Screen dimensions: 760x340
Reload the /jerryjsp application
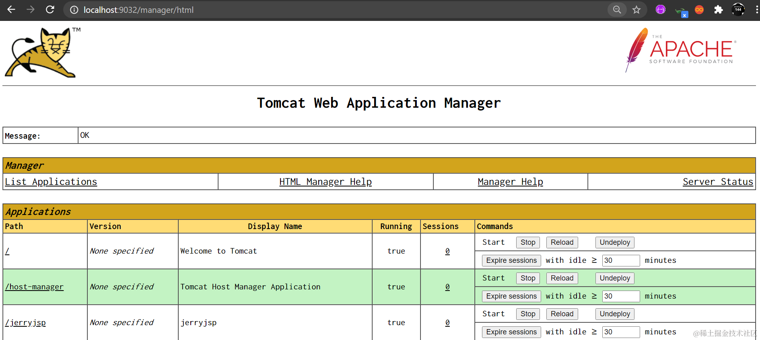(x=562, y=314)
